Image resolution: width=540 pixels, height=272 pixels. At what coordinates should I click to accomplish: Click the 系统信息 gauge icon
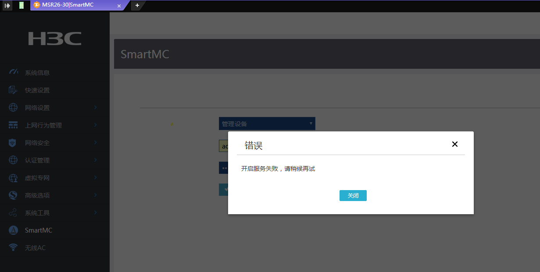point(13,72)
